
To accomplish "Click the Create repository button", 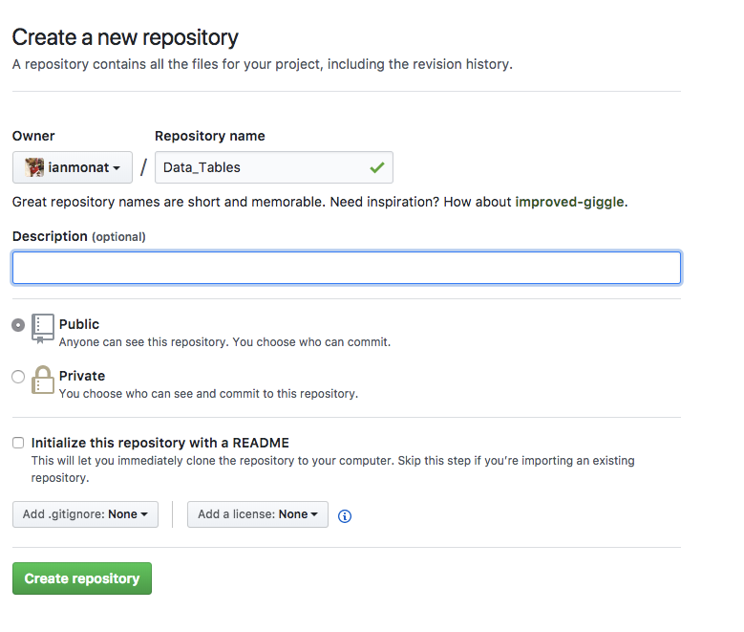I will point(82,578).
